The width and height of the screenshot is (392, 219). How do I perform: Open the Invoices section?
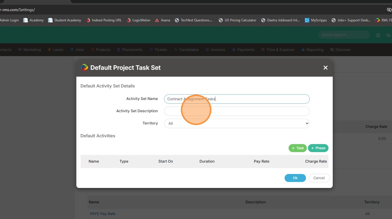point(215,50)
